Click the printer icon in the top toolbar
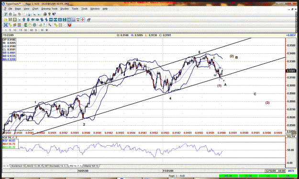Screen dimensions: 299x179 (45, 14)
